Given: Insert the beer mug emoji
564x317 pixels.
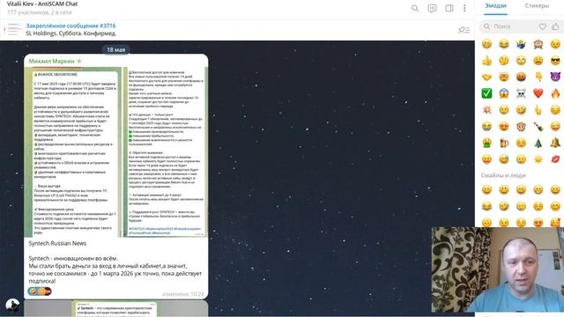Looking at the screenshot, I should (x=504, y=143).
